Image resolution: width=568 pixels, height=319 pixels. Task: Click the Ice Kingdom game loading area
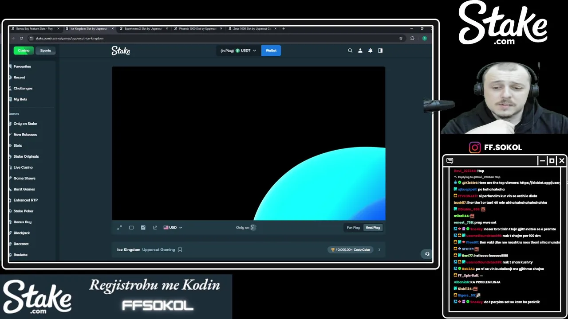(x=248, y=144)
